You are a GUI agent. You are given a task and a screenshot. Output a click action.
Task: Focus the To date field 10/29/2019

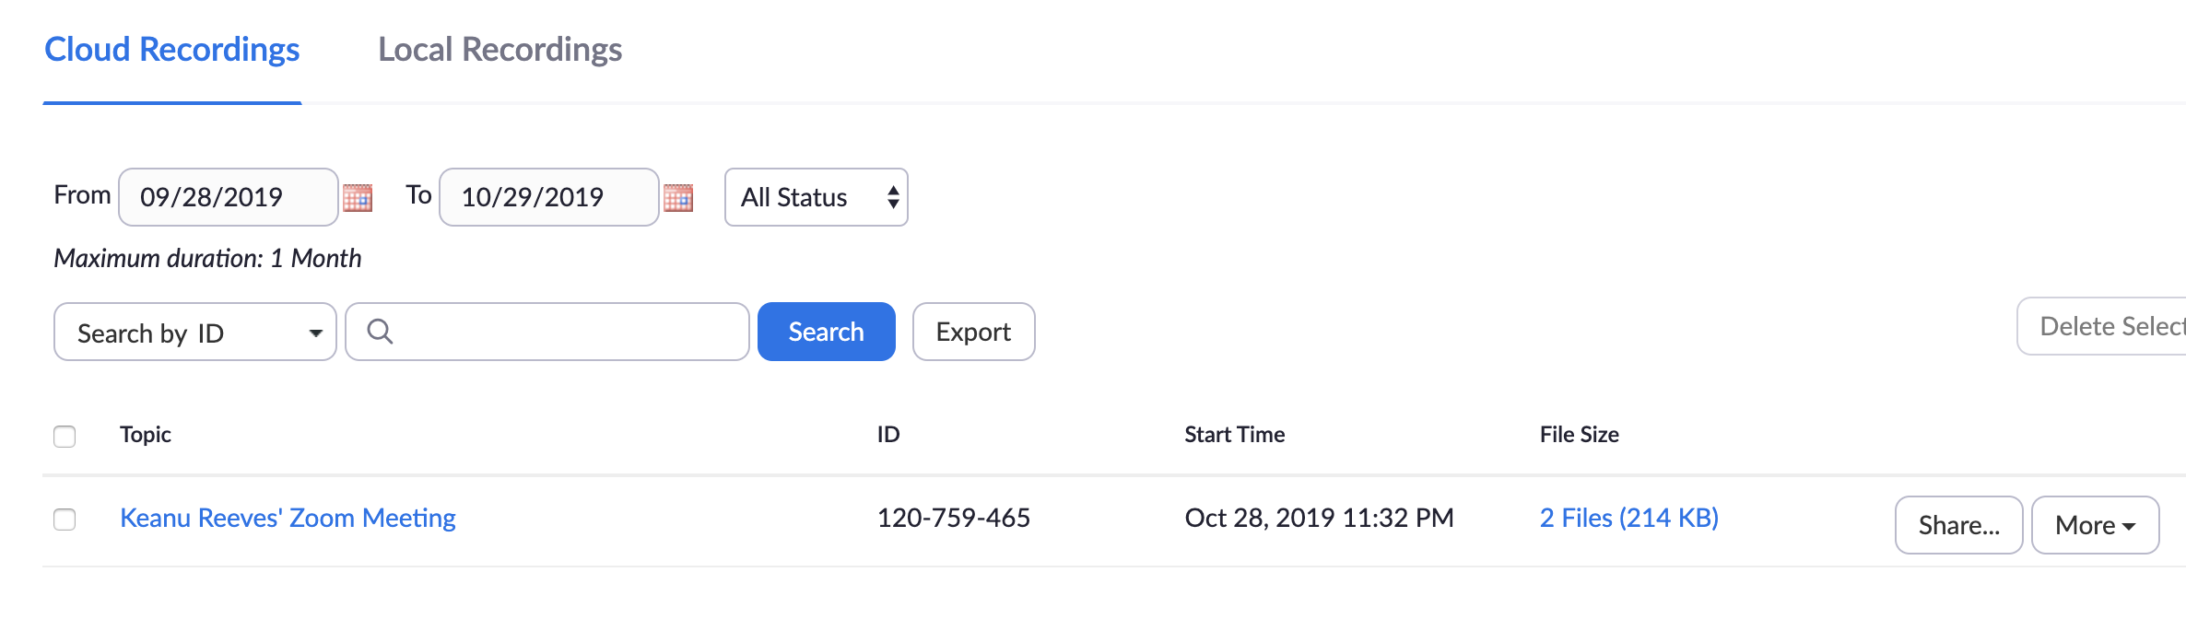point(549,197)
